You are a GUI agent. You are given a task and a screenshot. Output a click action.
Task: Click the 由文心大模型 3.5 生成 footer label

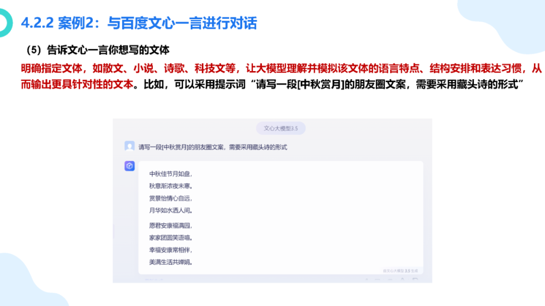point(400,271)
